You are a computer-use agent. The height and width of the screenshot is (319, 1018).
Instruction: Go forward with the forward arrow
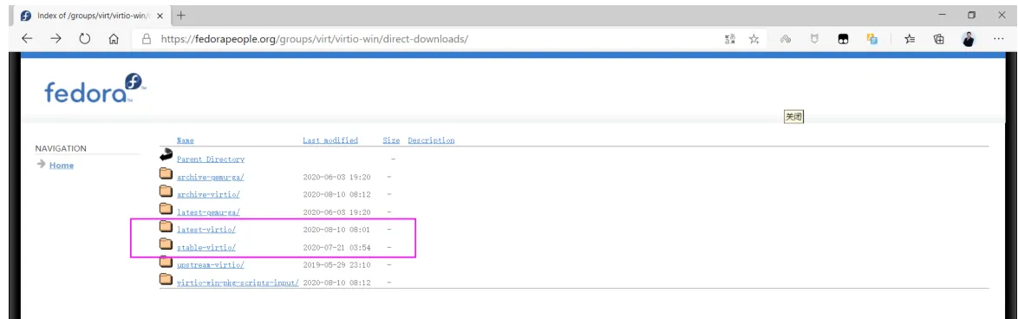55,39
